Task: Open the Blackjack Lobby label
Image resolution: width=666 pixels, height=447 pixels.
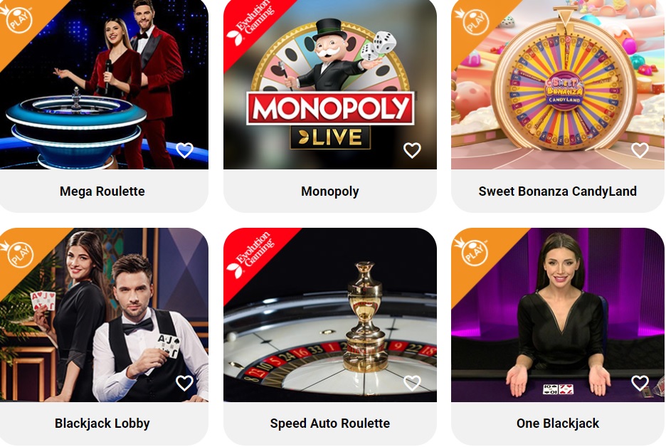Action: coord(102,424)
